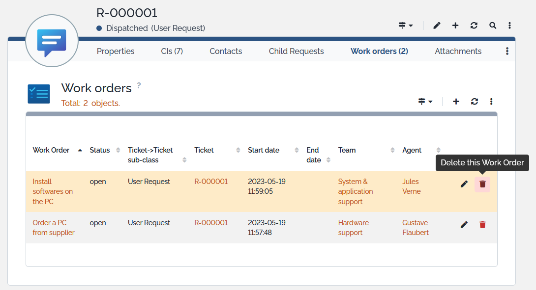The width and height of the screenshot is (536, 290).
Task: Delete the 'Install softwares on the PC' work order
Action: point(482,184)
